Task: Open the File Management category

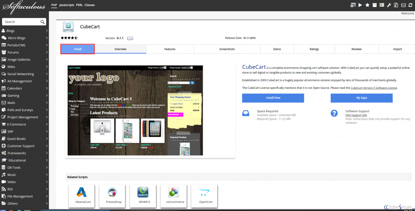Action: pos(25,196)
